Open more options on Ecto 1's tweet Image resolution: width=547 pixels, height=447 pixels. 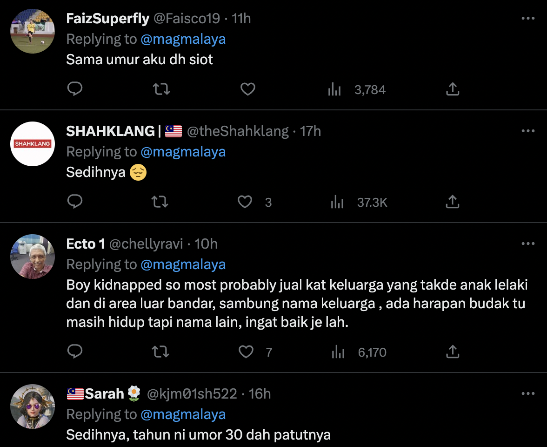point(528,244)
